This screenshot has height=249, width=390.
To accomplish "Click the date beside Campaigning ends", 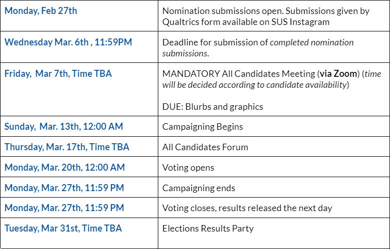I will (64, 188).
